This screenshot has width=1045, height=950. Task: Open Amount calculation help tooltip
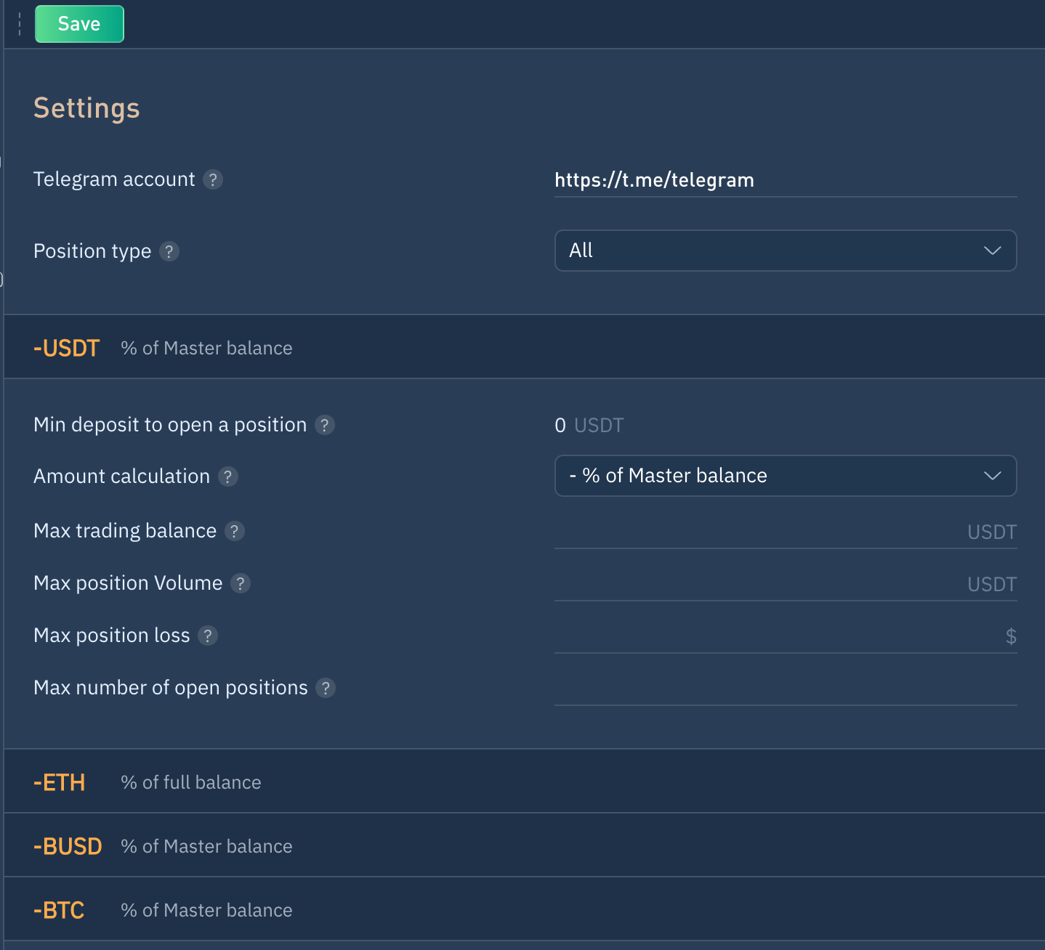[228, 476]
